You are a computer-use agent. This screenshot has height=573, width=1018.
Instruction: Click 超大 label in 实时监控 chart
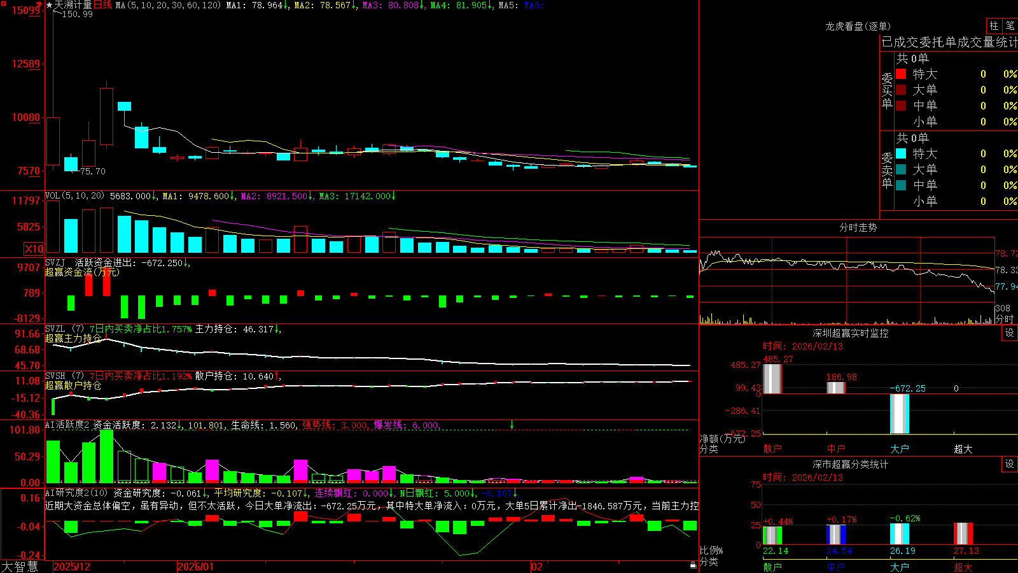[963, 449]
